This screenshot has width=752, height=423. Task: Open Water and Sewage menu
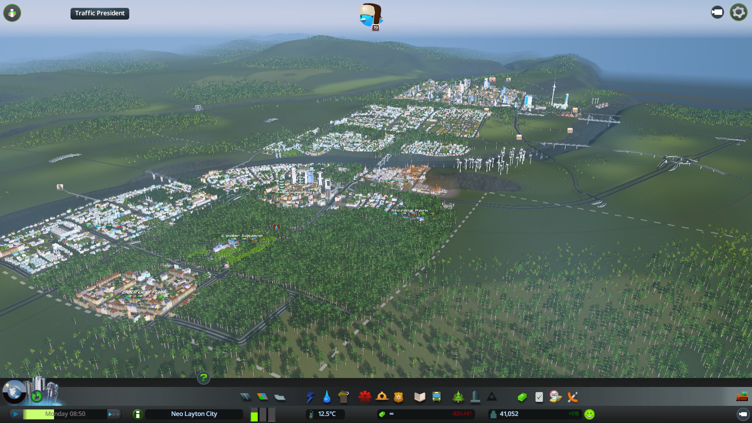click(327, 397)
